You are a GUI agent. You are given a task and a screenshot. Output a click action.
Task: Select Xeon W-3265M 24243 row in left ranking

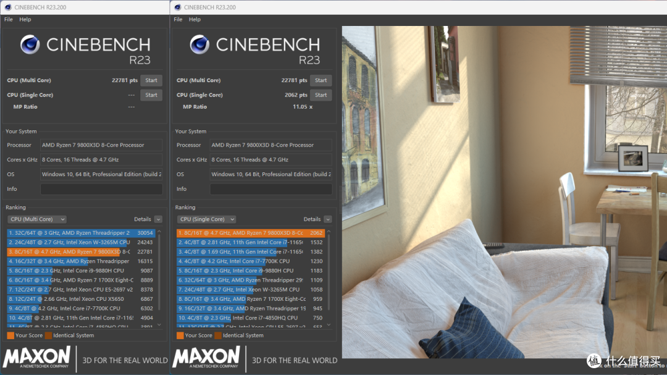81,242
